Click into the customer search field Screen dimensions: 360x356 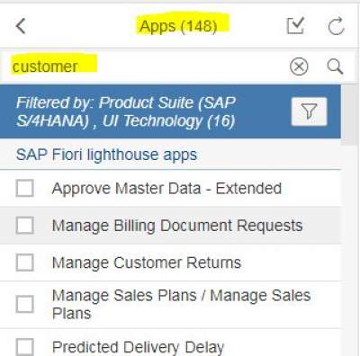point(144,67)
